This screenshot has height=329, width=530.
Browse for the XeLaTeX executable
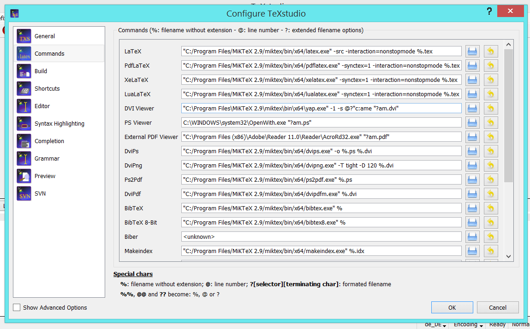(472, 80)
